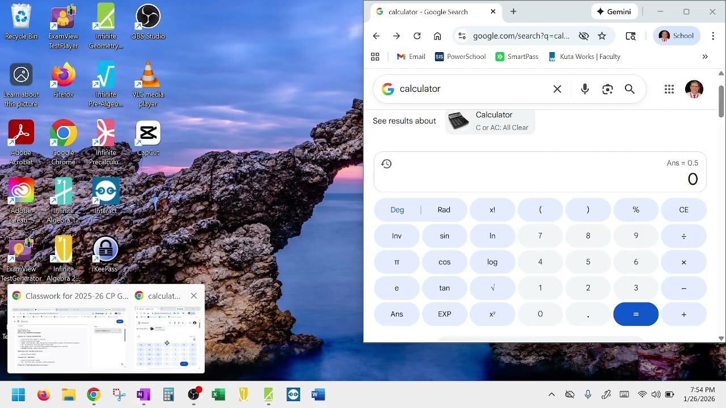This screenshot has width=726, height=408.
Task: Clear the Google search box text
Action: tap(557, 89)
